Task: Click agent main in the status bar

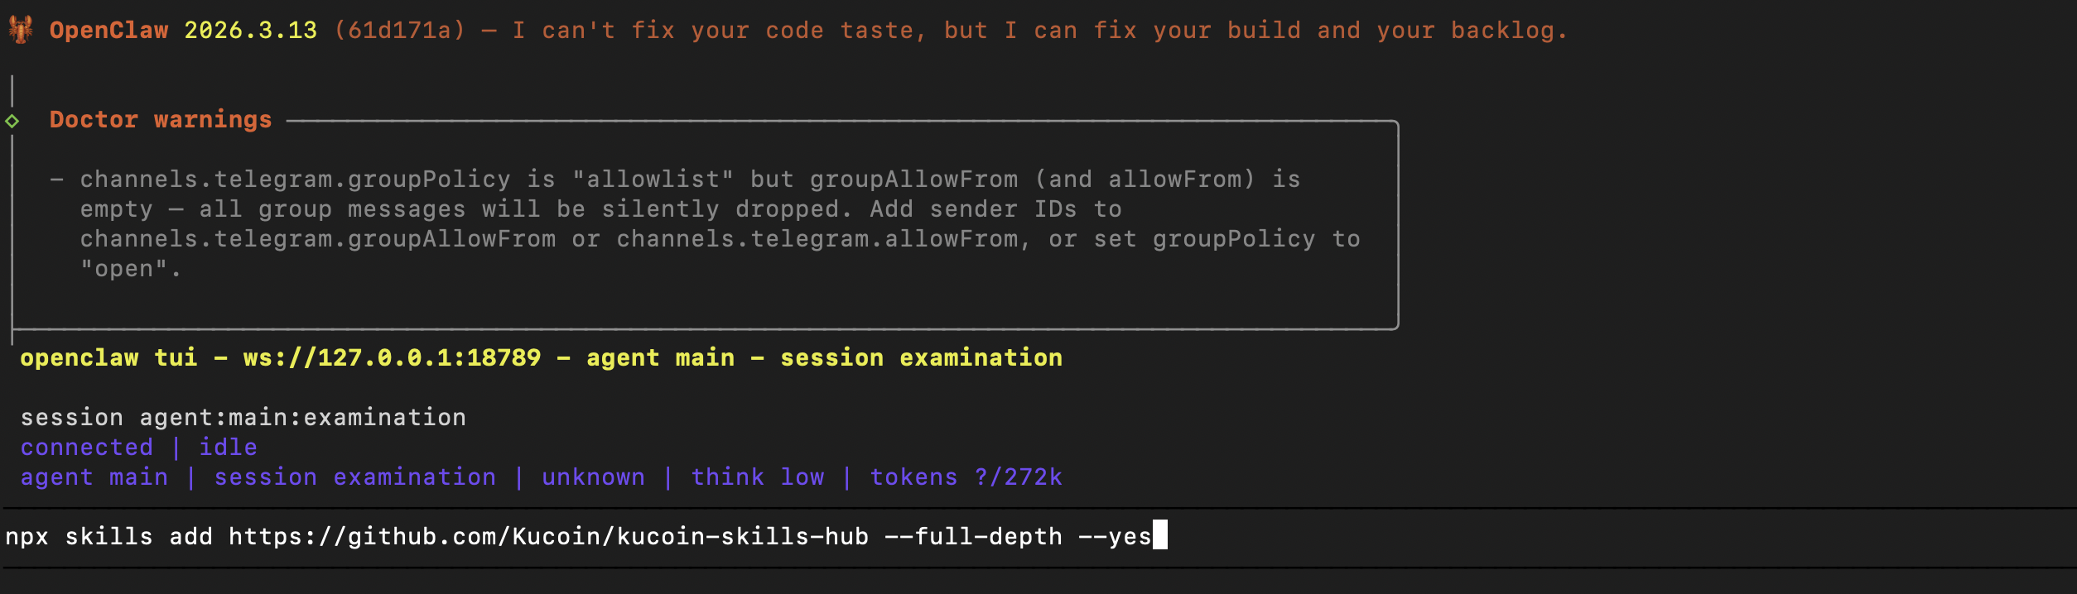Action: (94, 477)
